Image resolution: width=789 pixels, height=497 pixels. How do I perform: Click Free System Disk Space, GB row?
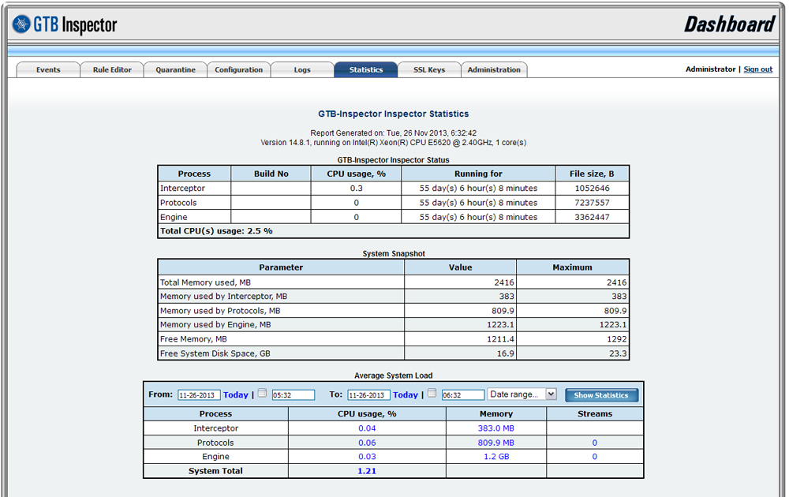click(394, 353)
